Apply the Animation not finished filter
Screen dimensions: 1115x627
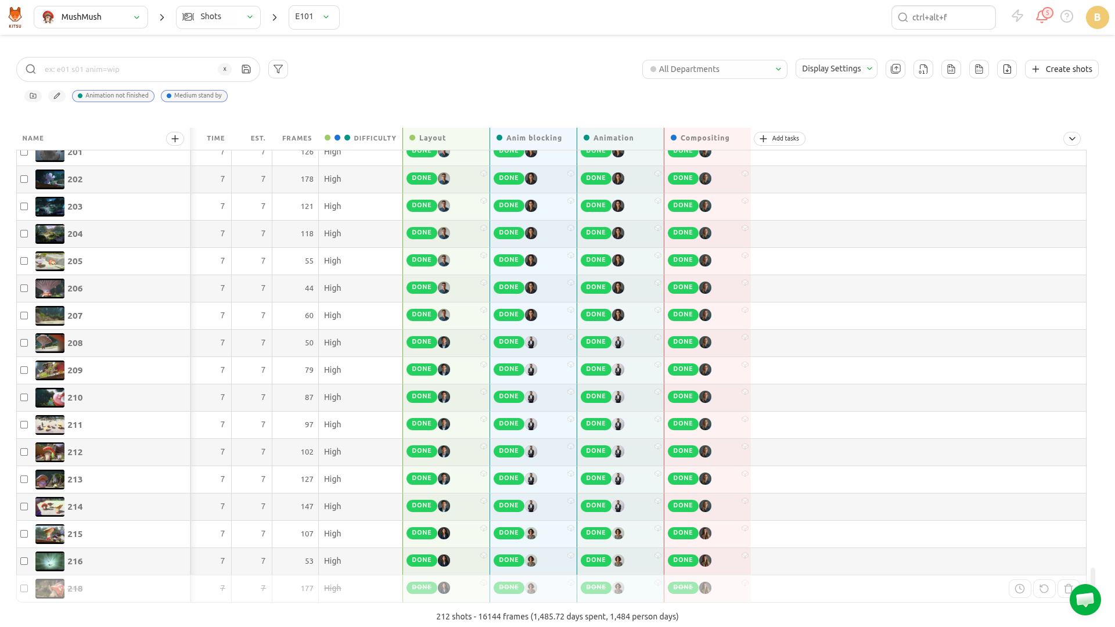pos(113,96)
